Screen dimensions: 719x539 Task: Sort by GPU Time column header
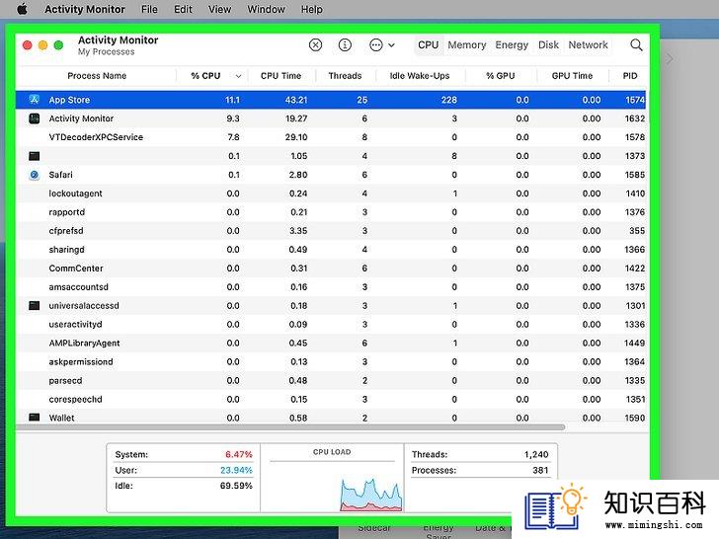click(x=572, y=76)
